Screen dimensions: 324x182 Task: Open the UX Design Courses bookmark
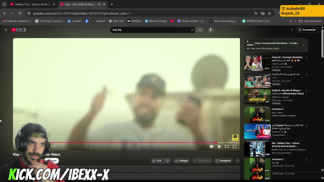[x=50, y=21]
